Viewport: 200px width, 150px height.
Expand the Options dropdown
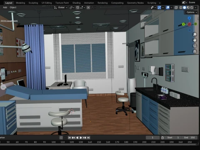(x=192, y=12)
